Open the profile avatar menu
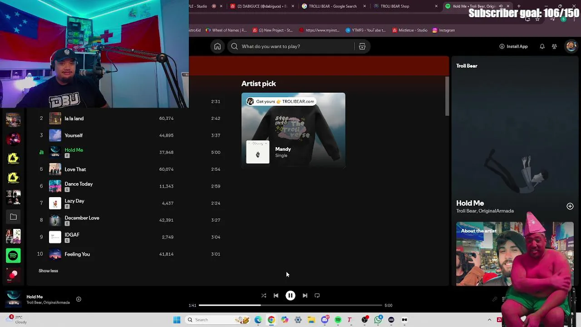581x327 pixels. [571, 46]
